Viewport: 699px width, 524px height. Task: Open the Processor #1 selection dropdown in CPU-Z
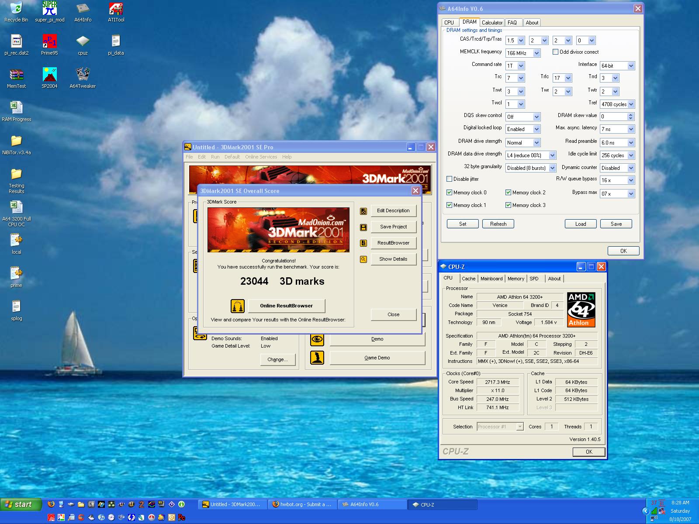(500, 427)
